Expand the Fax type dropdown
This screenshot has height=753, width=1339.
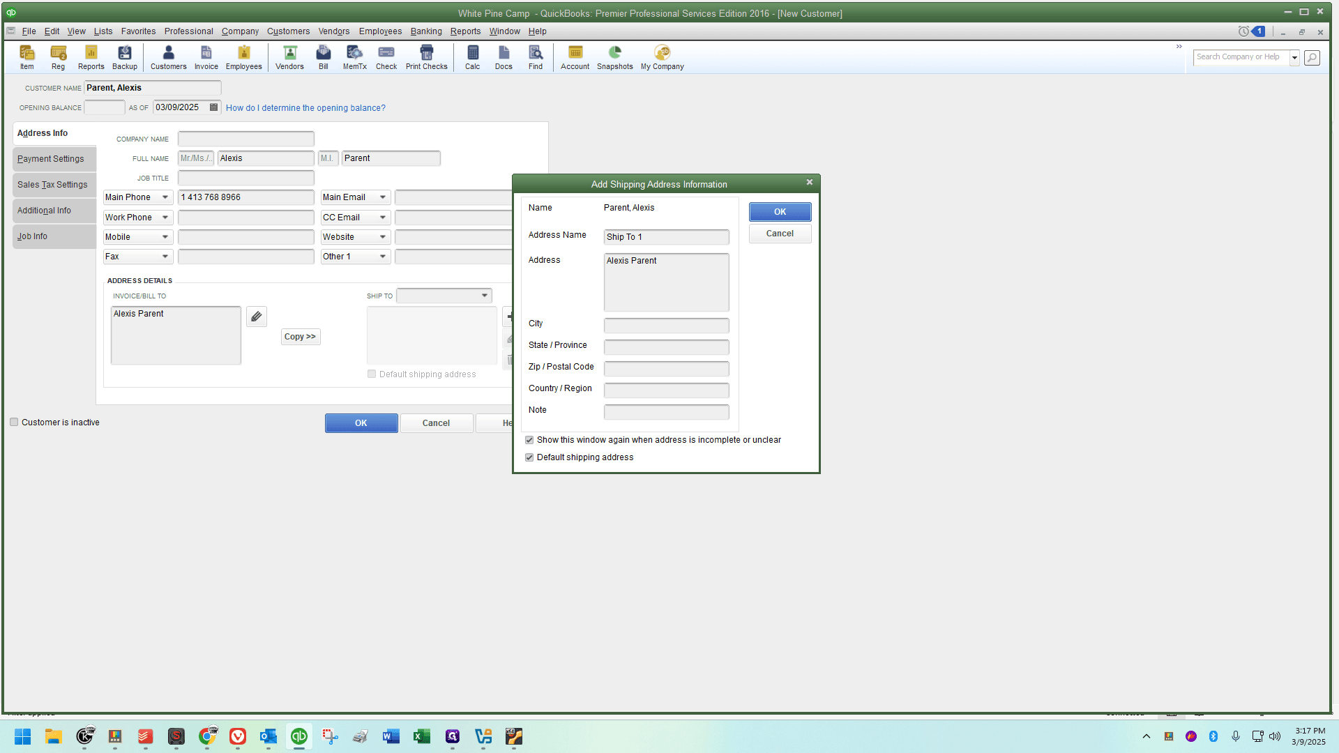point(165,257)
